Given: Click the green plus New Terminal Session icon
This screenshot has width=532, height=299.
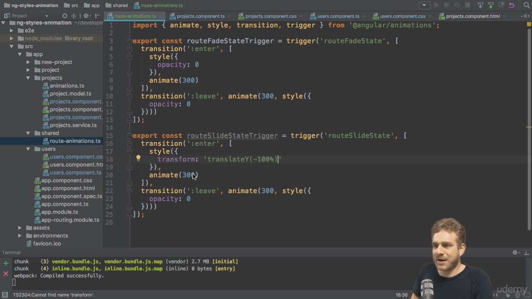Looking at the screenshot, I should (6, 263).
